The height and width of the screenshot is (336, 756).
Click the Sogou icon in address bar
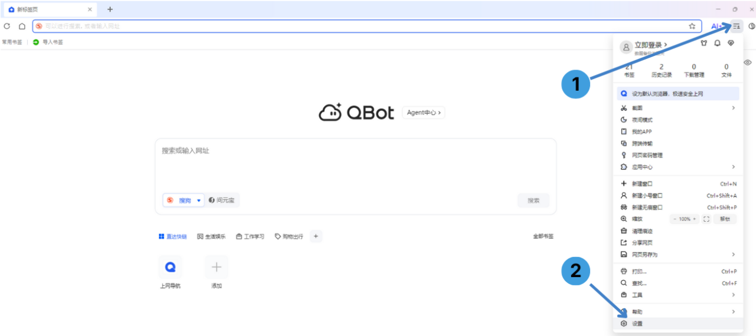(39, 26)
